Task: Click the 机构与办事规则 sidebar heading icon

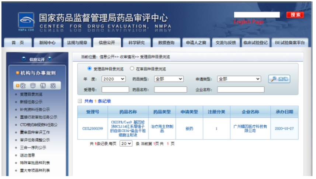Action: click(x=17, y=73)
